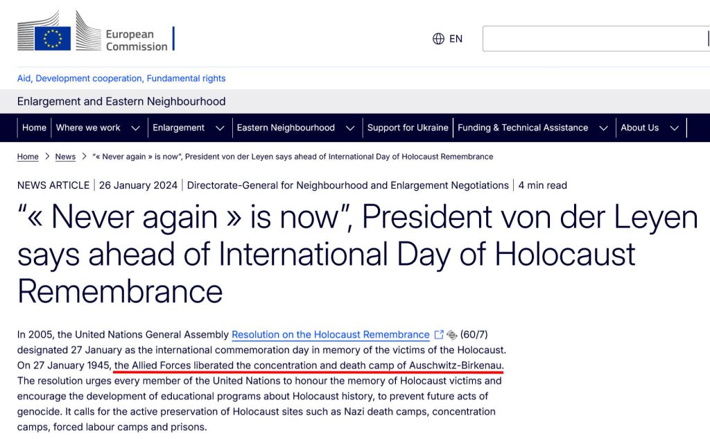Screen dimensions: 710x439
Task: Expand the Enlargement menu chevron
Action: [220, 128]
